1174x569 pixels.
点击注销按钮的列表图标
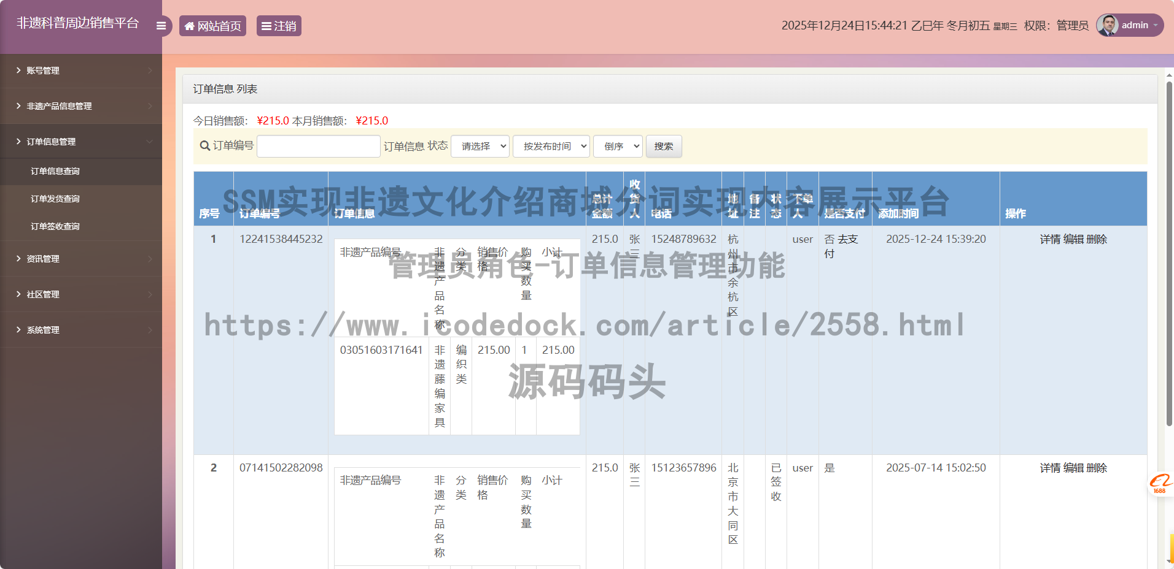[266, 26]
